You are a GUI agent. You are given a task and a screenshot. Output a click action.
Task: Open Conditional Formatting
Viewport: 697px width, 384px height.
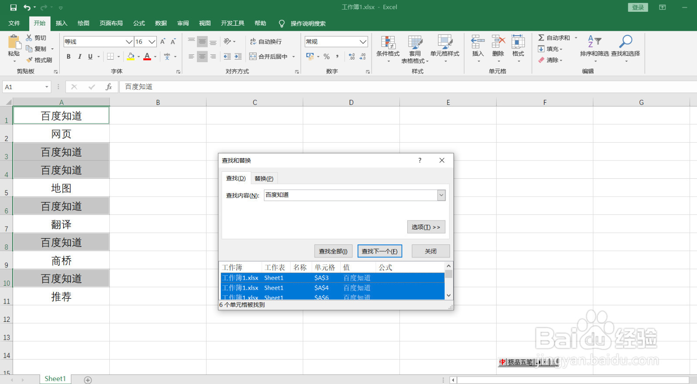(388, 49)
